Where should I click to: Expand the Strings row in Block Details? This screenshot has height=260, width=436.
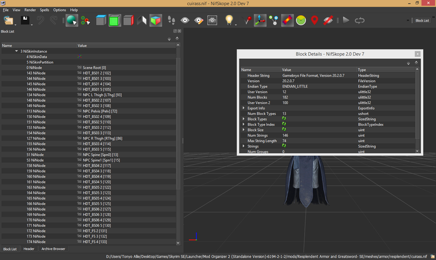244,146
